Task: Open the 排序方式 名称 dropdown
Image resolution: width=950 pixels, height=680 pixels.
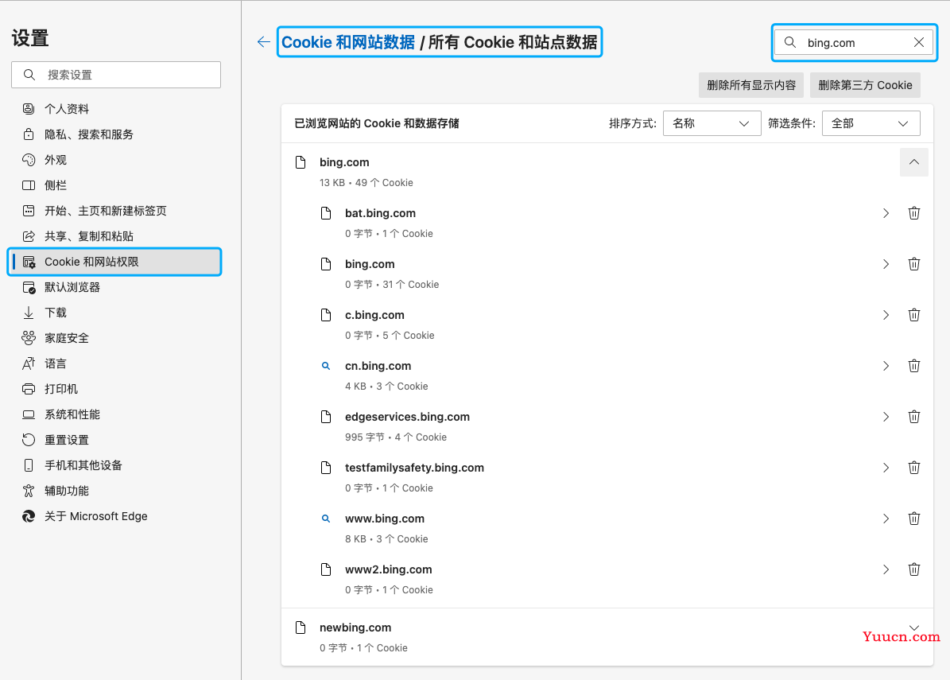Action: (712, 123)
